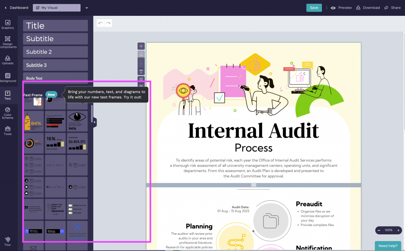Go back to Dashboard
The image size is (405, 251).
pos(16,8)
